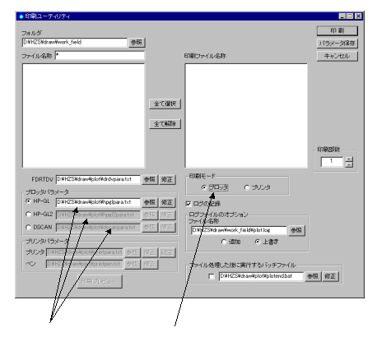Viewport: 377px width, 337px height.
Task: Click the キャンセル button
Action: point(337,56)
